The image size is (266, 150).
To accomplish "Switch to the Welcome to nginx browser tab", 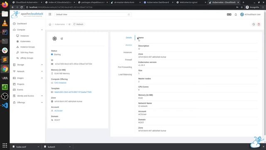I will (x=191, y=2).
